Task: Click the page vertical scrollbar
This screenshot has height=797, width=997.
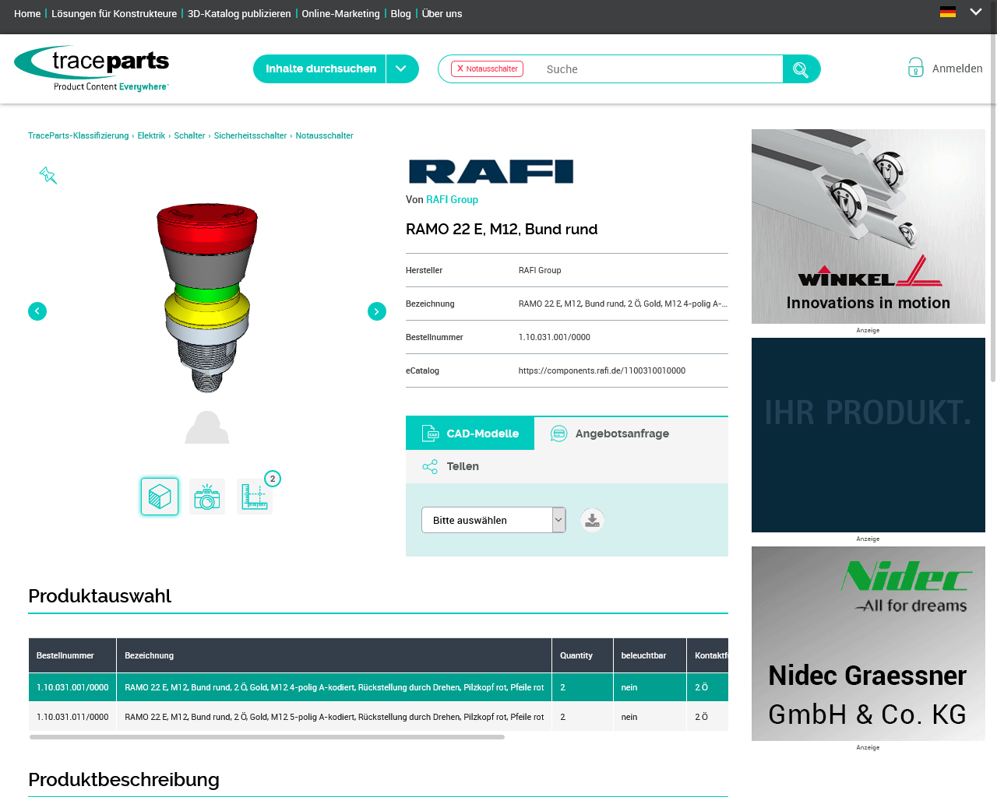Action: (x=993, y=191)
